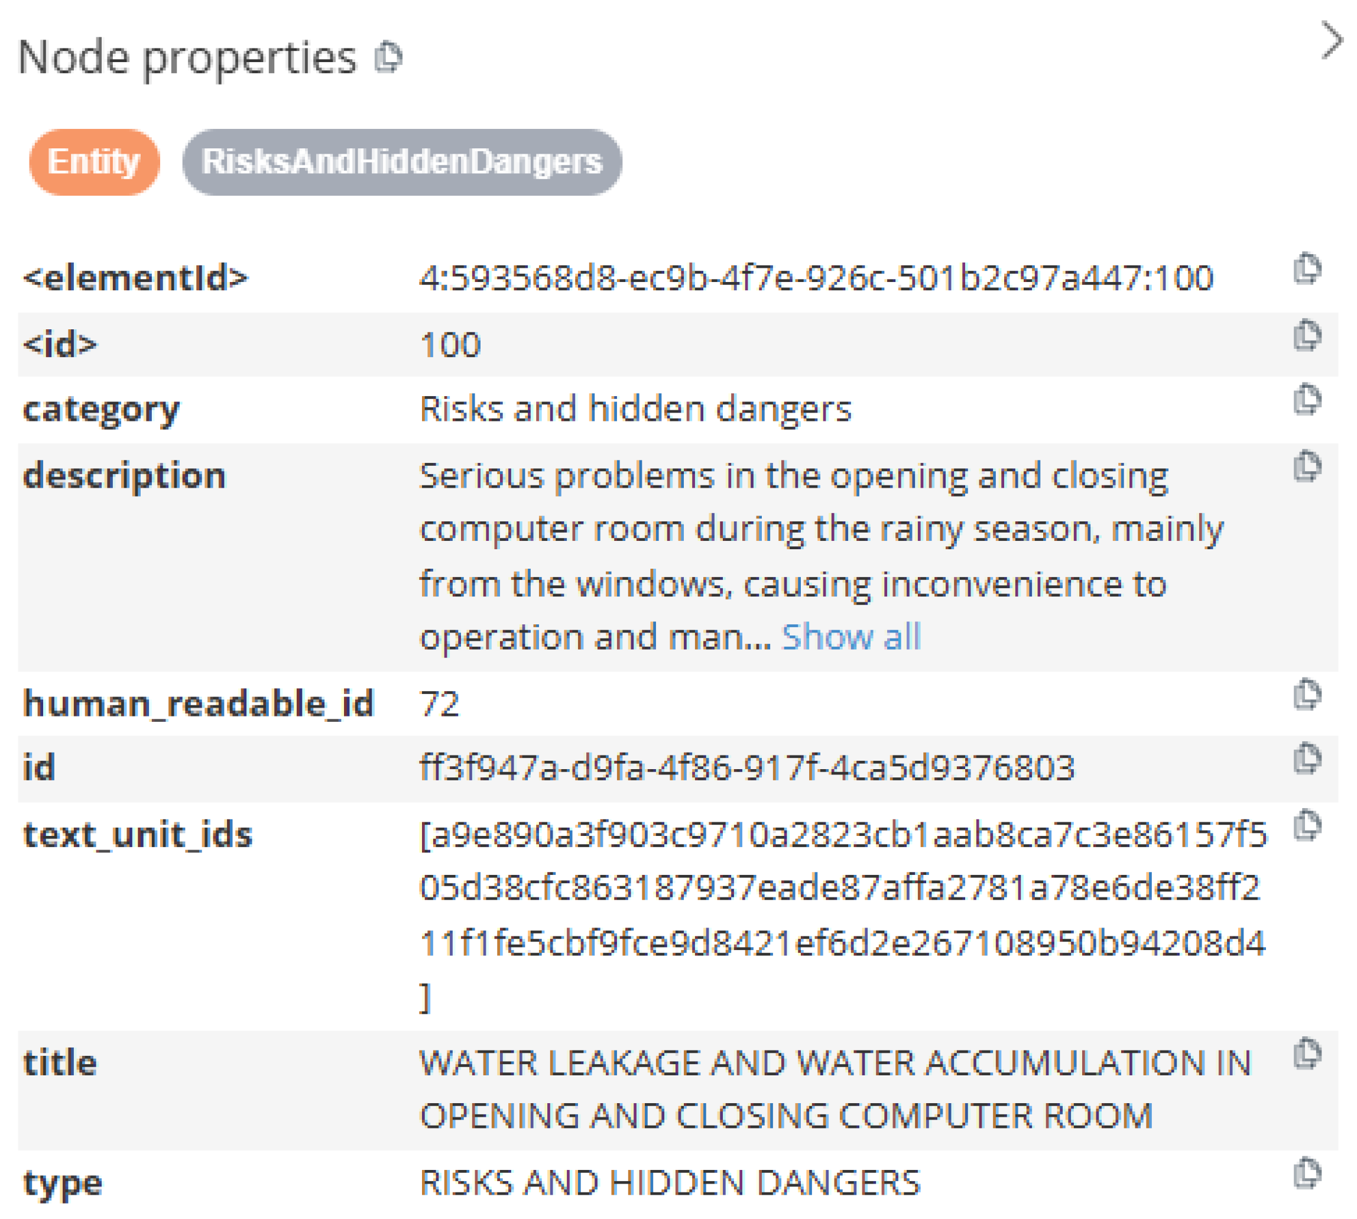This screenshot has width=1357, height=1219.
Task: Select the RisksAndHiddenDangers label tag
Action: (402, 162)
